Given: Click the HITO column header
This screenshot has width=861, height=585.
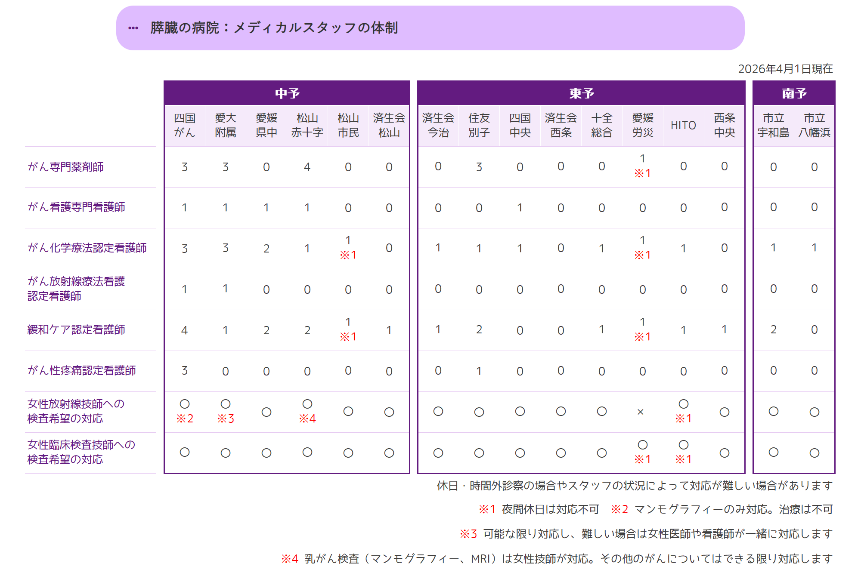Looking at the screenshot, I should tap(684, 125).
